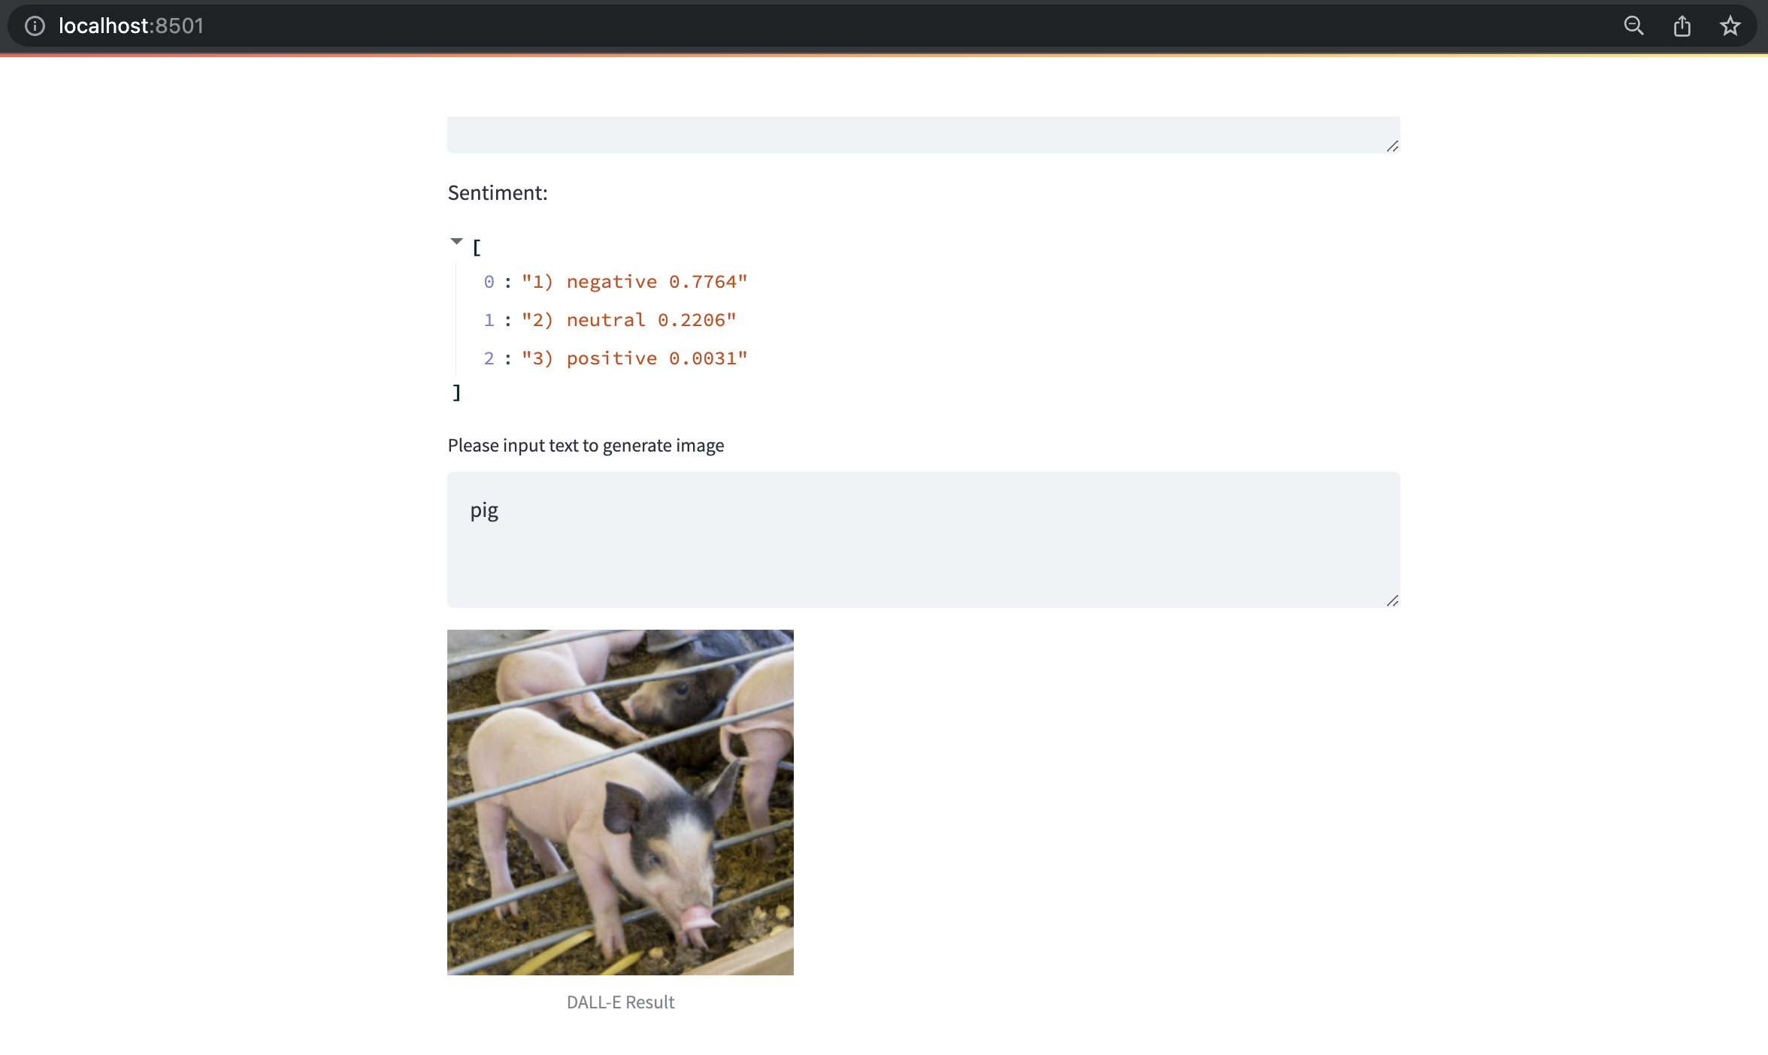Click the neutral 0.2206 result line
Screen dimensions: 1768x1055
pyautogui.click(x=629, y=319)
